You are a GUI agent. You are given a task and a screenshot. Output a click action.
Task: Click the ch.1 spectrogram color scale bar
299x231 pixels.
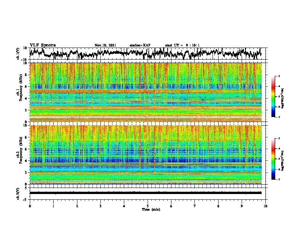click(273, 97)
